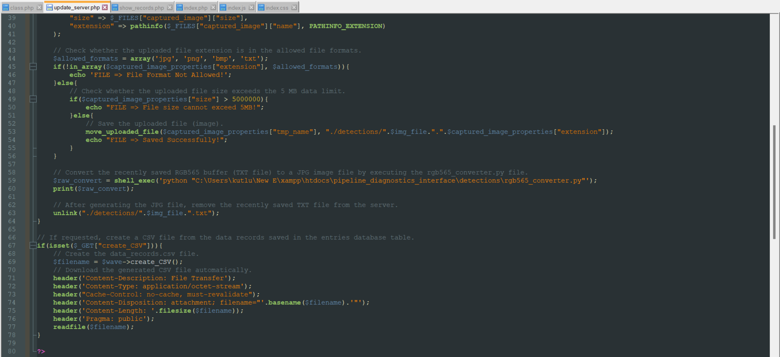The height and width of the screenshot is (357, 780).
Task: Click line number 44 in the gutter
Action: (x=12, y=59)
